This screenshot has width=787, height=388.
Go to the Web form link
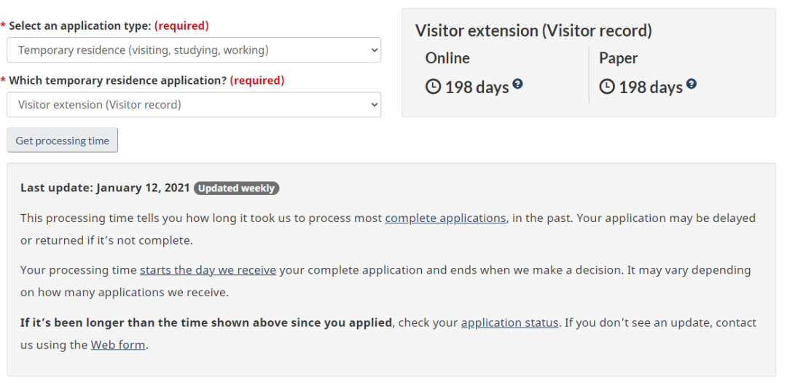[x=117, y=345]
